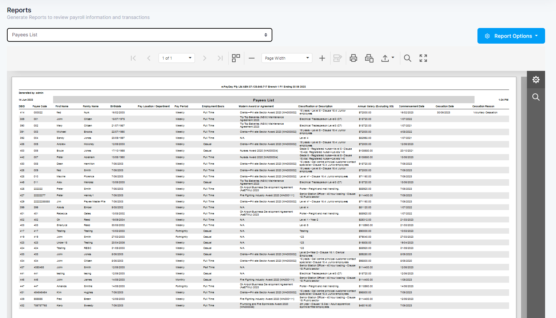
Task: Click first name 'Michael'
Action: (61, 132)
